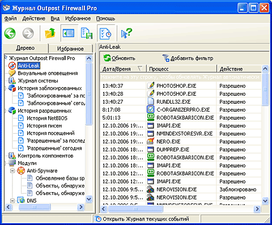Viewport: 272px width, 225px height.
Task: Click the checklist with clock toolbar icon
Action: click(x=105, y=33)
